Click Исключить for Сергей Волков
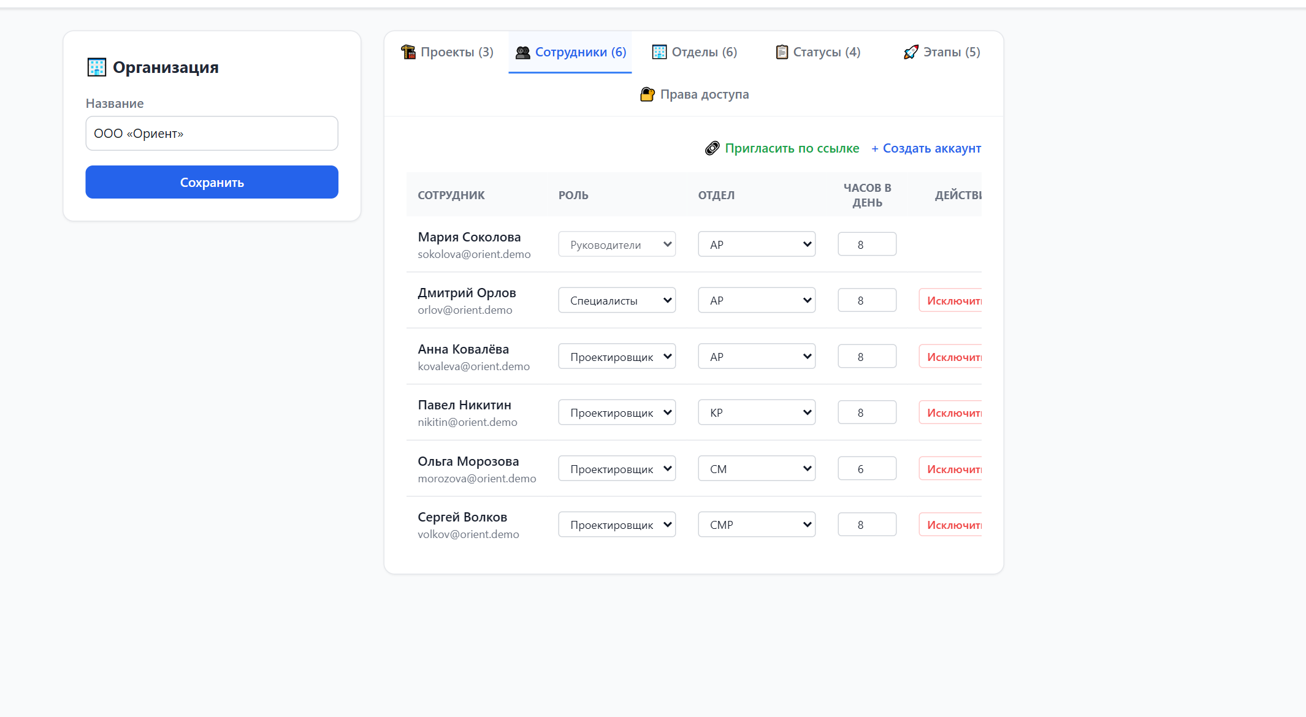 click(x=951, y=525)
